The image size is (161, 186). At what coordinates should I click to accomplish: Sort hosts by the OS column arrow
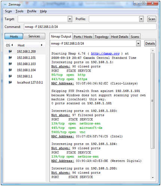click(x=12, y=45)
